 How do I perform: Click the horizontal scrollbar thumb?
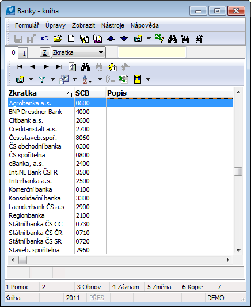point(22,260)
